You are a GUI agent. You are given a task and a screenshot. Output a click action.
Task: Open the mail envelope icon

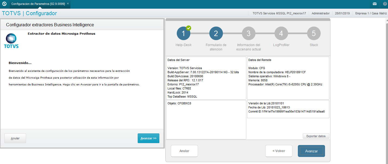[375, 4]
